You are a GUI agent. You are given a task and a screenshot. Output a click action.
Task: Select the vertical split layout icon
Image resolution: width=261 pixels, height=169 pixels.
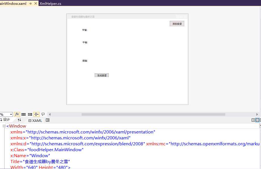pos(253,120)
